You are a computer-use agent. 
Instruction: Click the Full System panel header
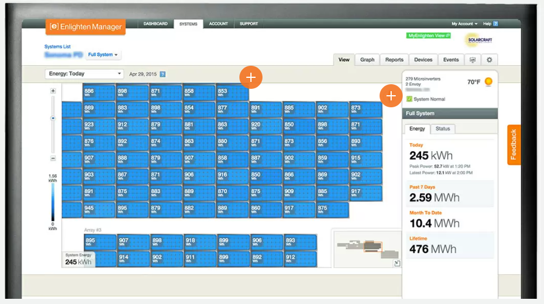pos(450,114)
